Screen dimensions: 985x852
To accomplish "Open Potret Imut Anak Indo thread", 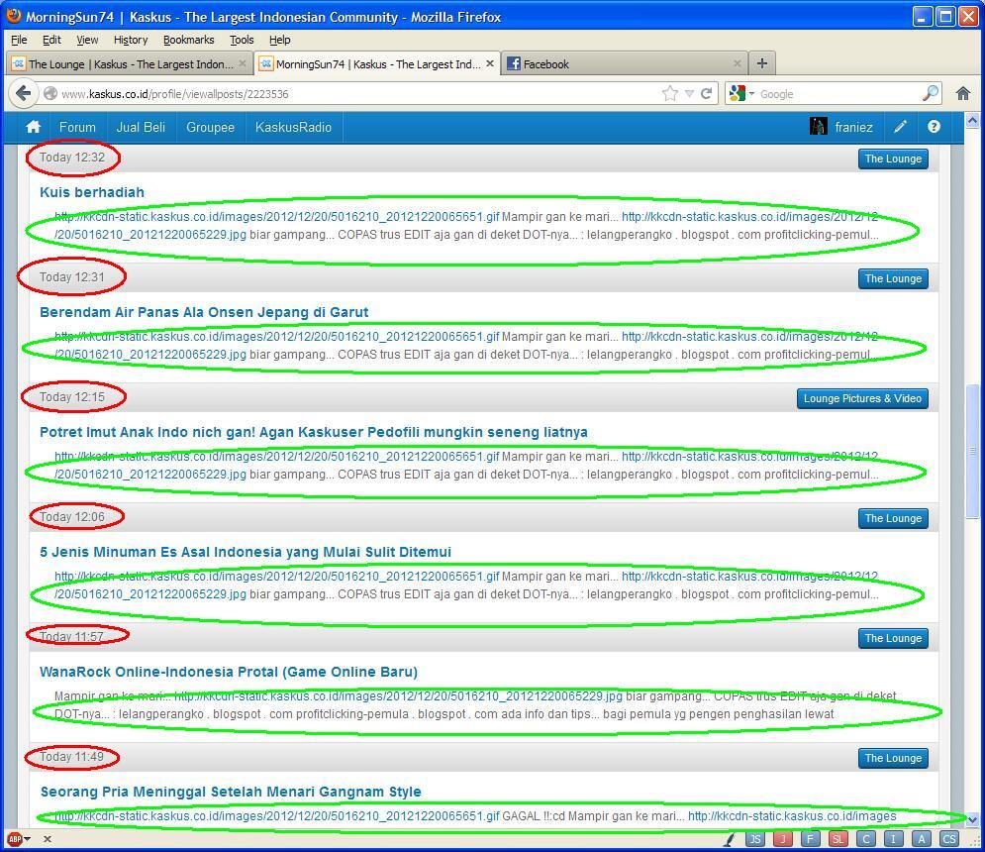I will [314, 432].
